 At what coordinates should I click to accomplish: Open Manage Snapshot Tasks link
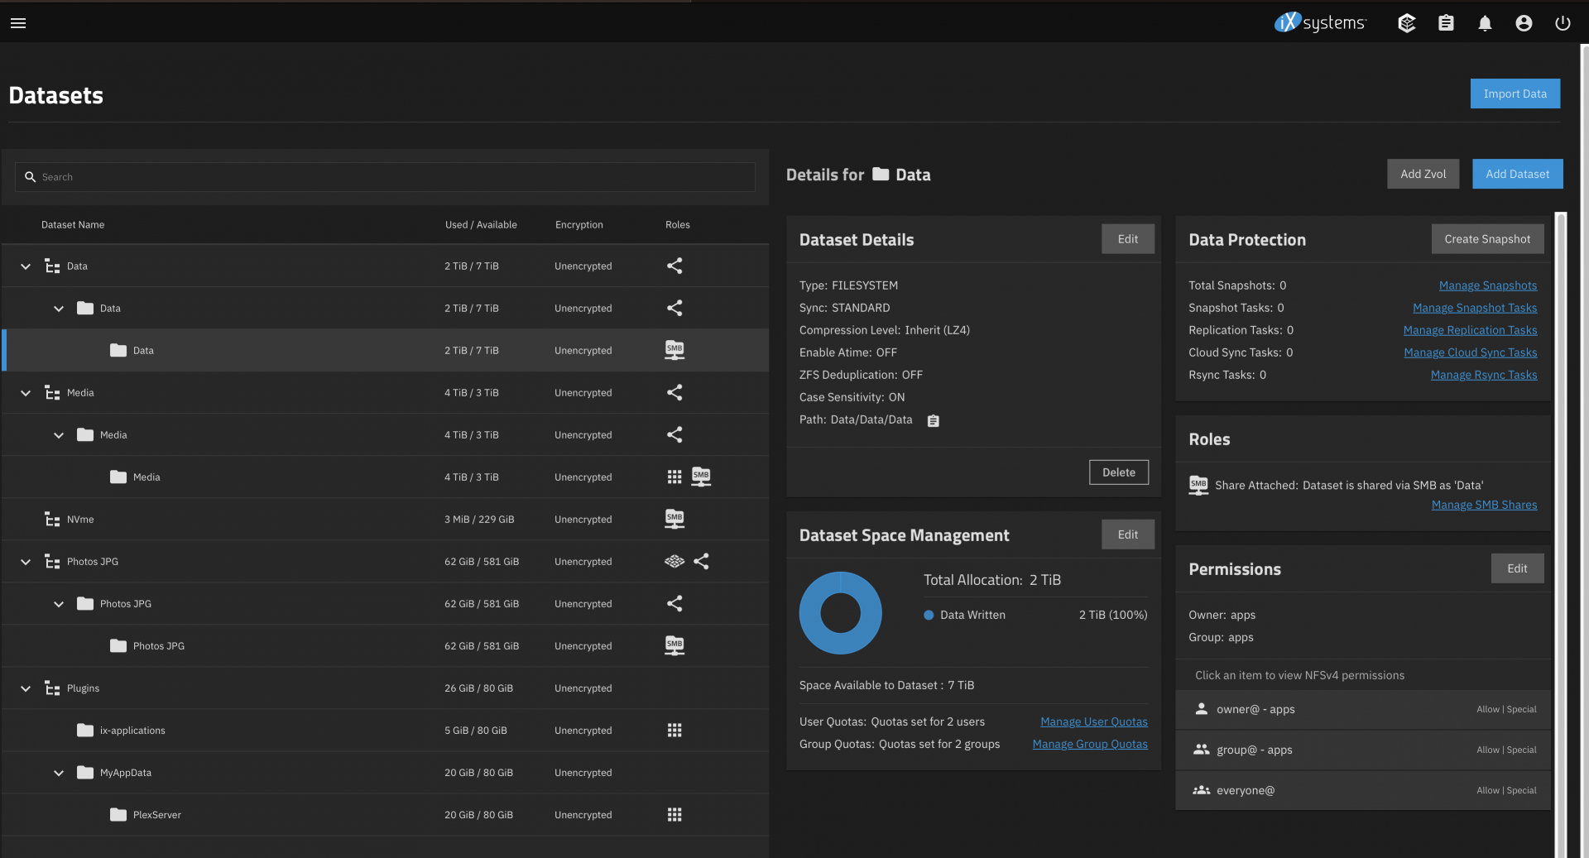coord(1475,308)
